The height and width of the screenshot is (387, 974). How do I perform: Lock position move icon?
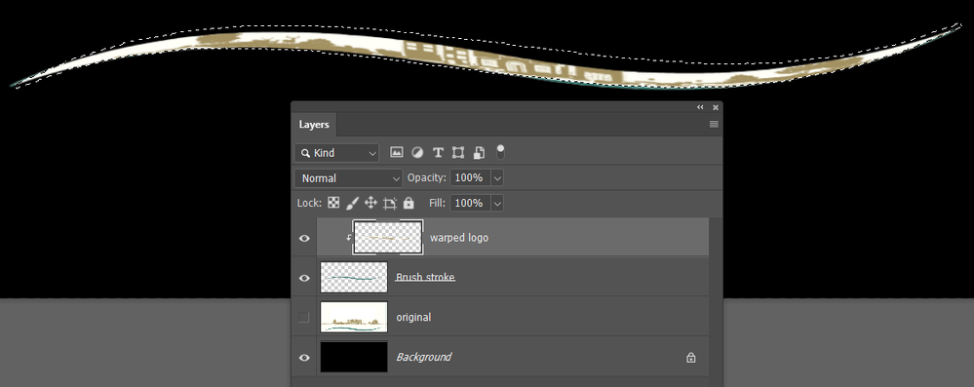click(370, 203)
